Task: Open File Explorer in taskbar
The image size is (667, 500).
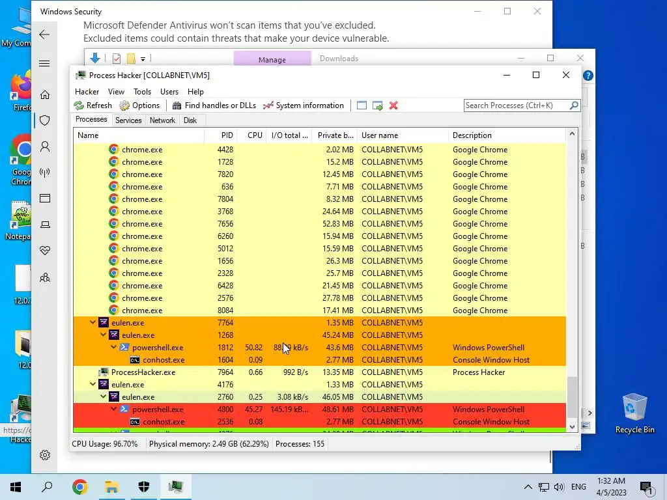Action: 112,486
